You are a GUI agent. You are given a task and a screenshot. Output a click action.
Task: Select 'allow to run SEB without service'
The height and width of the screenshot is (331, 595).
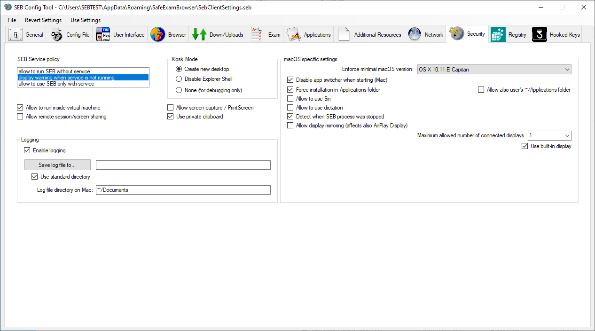(83, 71)
